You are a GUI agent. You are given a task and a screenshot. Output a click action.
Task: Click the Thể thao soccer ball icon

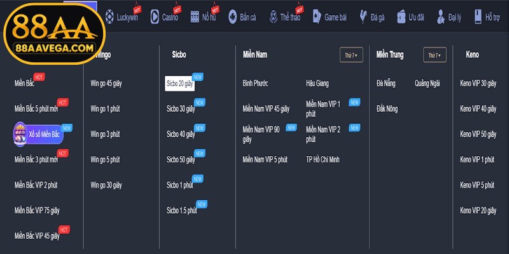(273, 17)
